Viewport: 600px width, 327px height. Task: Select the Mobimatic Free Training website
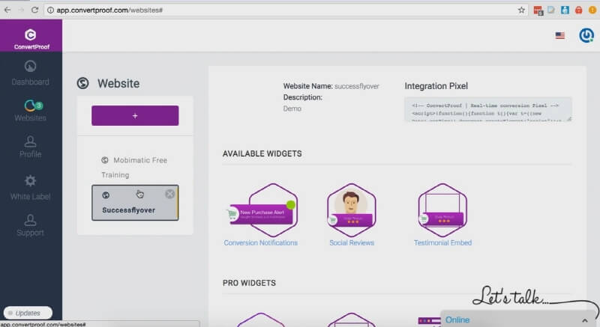134,167
